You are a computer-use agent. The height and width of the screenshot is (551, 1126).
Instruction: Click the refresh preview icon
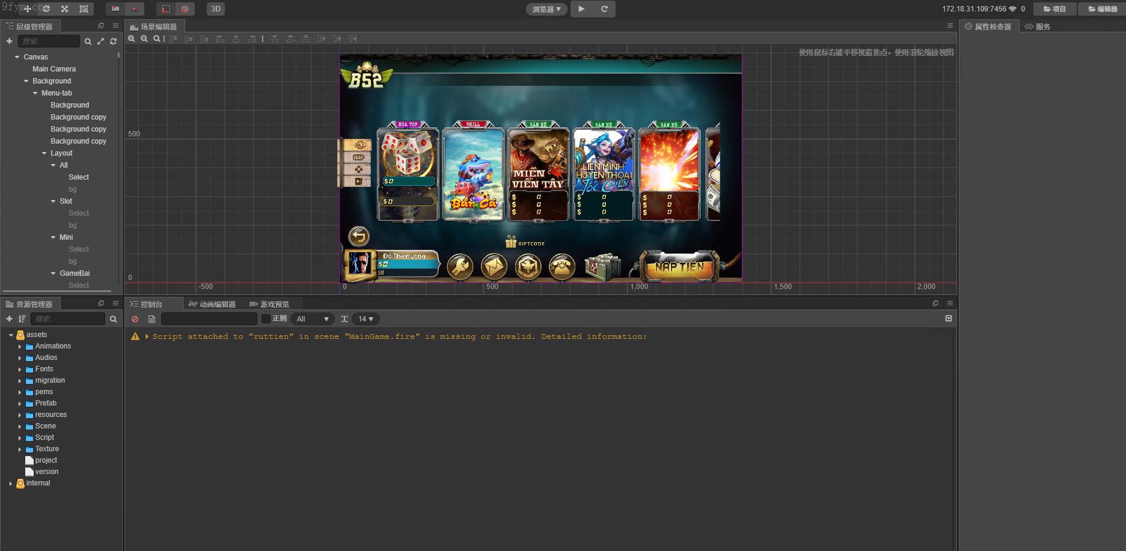(x=604, y=9)
